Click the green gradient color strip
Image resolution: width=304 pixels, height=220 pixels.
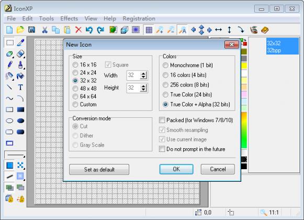tap(244, 130)
